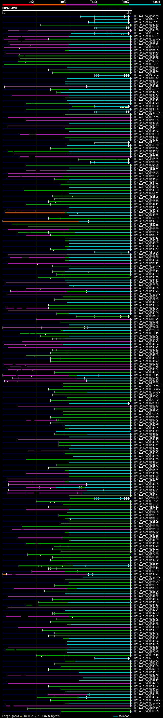Screen dimensions: 163x718
Task: Select label UniRef100_Q8I2S1
Action: click(x=146, y=64)
